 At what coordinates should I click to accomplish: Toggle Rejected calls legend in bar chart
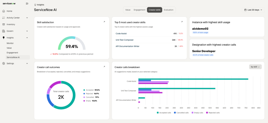pyautogui.click(x=213, y=113)
